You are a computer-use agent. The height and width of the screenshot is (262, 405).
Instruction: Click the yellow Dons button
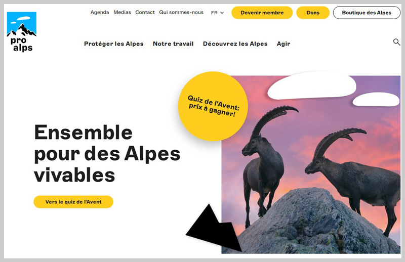pos(313,13)
